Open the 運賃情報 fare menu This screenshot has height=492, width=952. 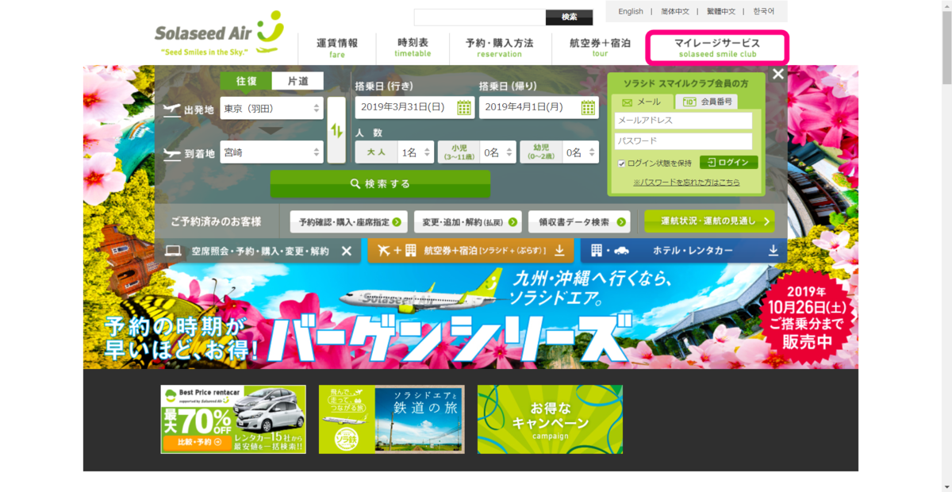[337, 48]
